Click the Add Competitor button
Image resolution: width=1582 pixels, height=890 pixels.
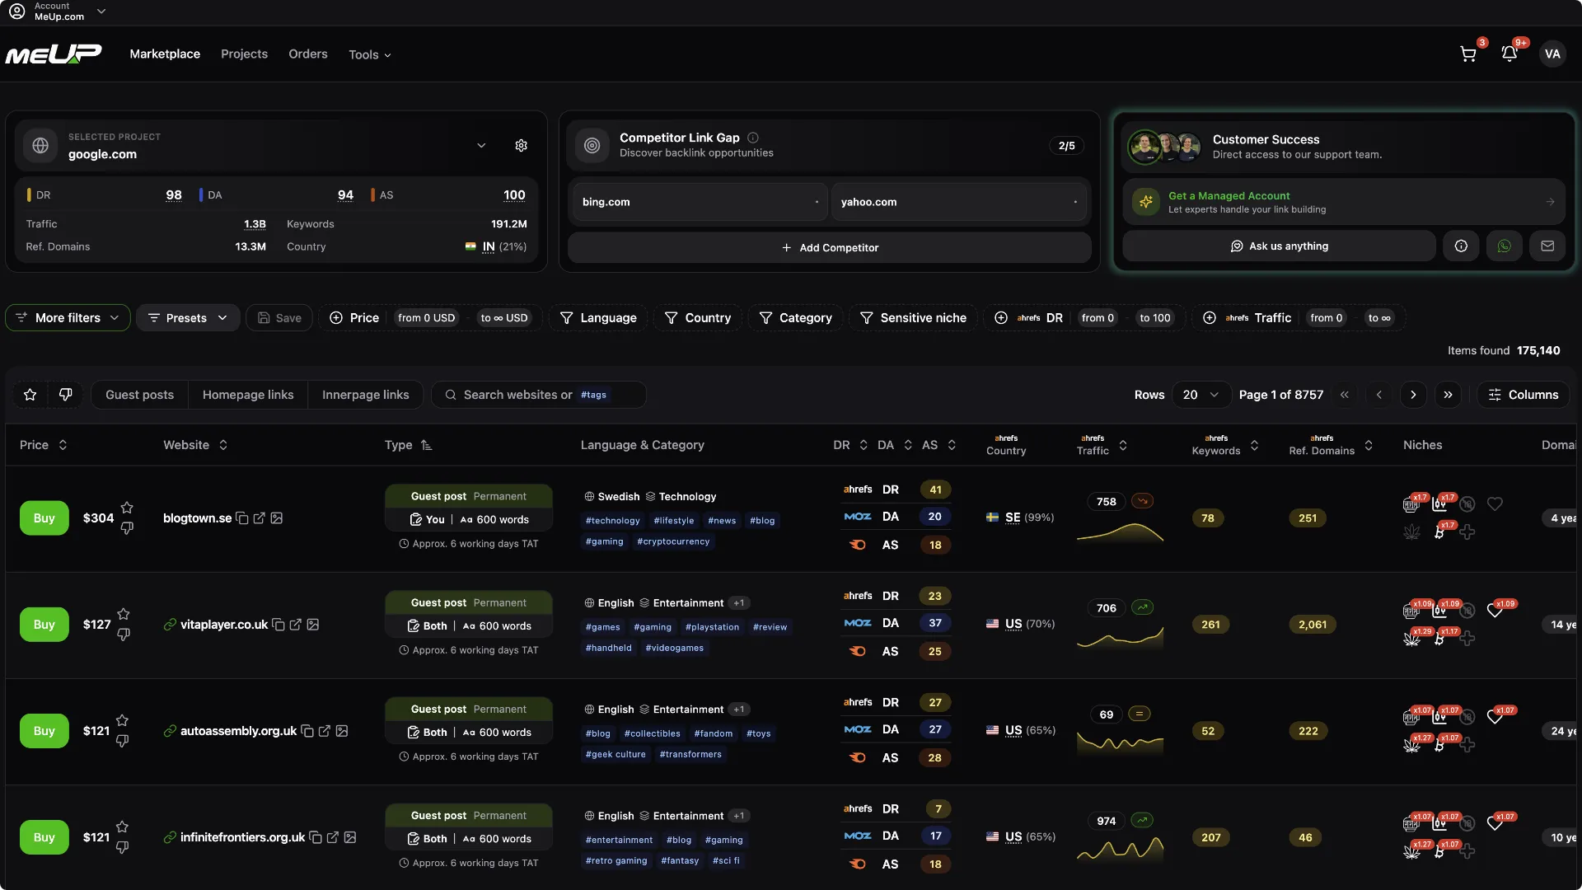tap(830, 247)
